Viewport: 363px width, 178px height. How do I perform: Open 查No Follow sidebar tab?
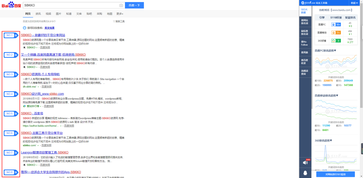click(x=305, y=43)
